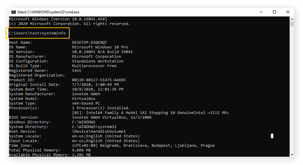Click the Total Physical Memory value

pos(81,150)
